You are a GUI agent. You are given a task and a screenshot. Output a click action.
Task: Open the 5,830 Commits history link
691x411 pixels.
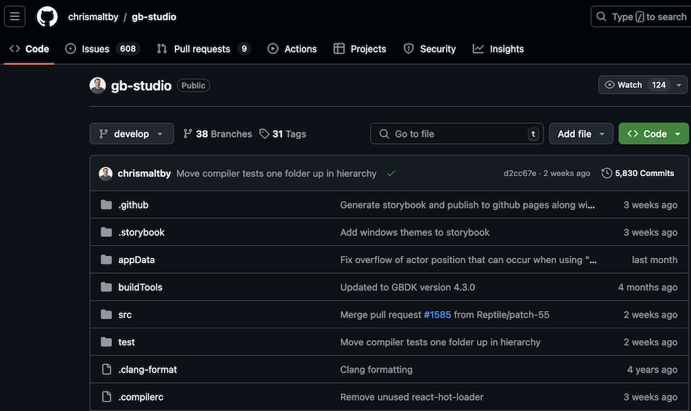638,173
